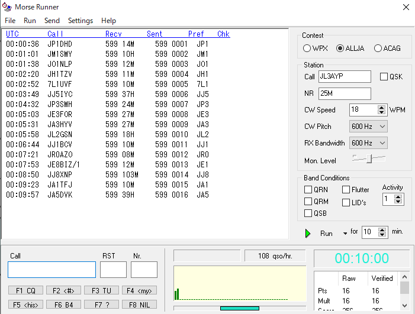The image size is (415, 314).
Task: Enable the QRM band condition
Action: pos(308,202)
